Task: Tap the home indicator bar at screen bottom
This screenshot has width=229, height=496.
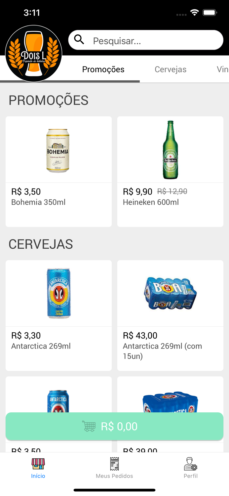Action: tap(114, 490)
